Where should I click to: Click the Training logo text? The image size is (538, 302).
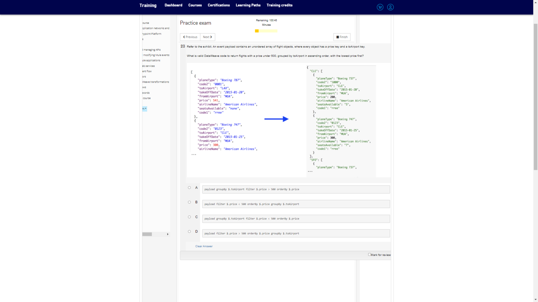[148, 6]
